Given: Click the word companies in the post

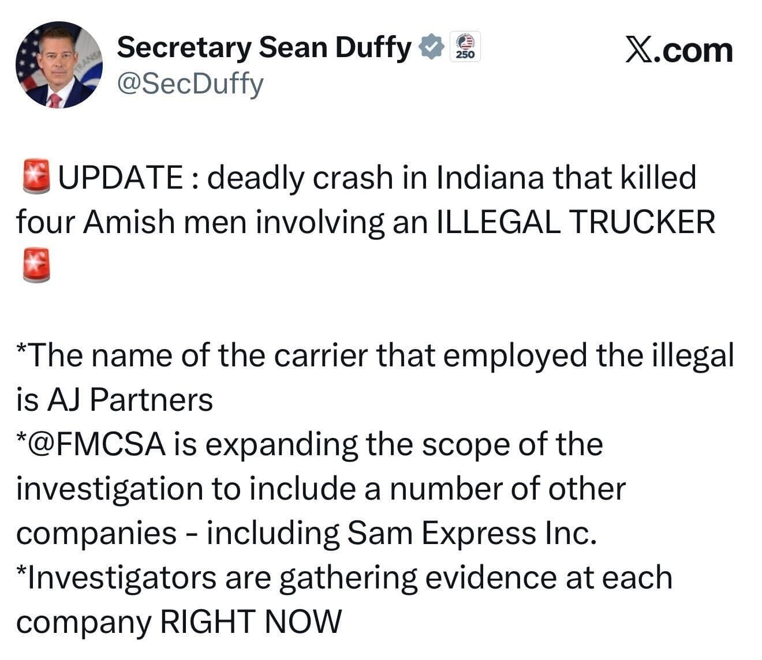Looking at the screenshot, I should pos(96,533).
